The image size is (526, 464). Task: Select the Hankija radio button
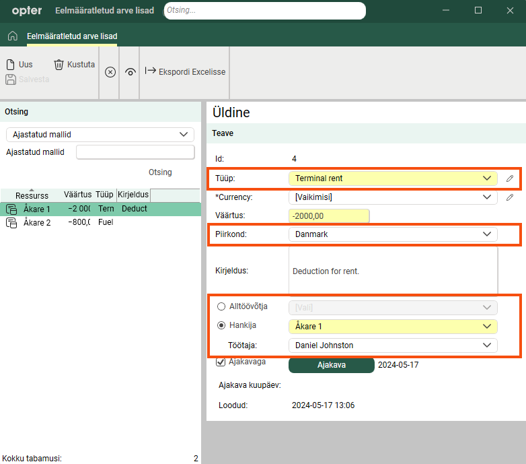click(221, 325)
